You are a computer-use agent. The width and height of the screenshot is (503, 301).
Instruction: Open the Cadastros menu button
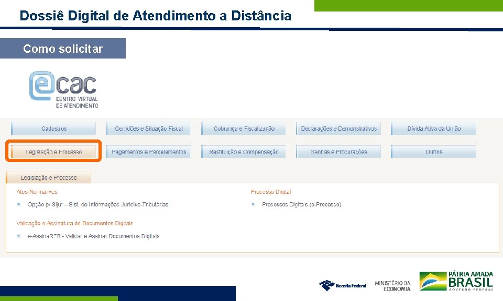[53, 129]
